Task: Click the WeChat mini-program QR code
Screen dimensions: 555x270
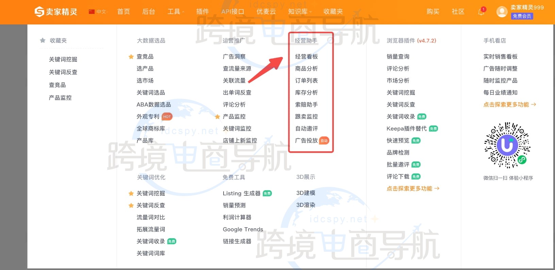Action: point(507,145)
